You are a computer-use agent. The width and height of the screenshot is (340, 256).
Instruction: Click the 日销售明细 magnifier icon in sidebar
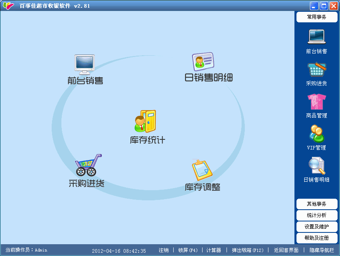pos(317,166)
